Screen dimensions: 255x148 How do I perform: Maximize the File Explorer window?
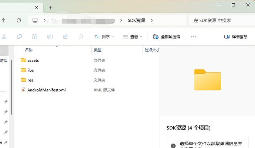pos(233,5)
